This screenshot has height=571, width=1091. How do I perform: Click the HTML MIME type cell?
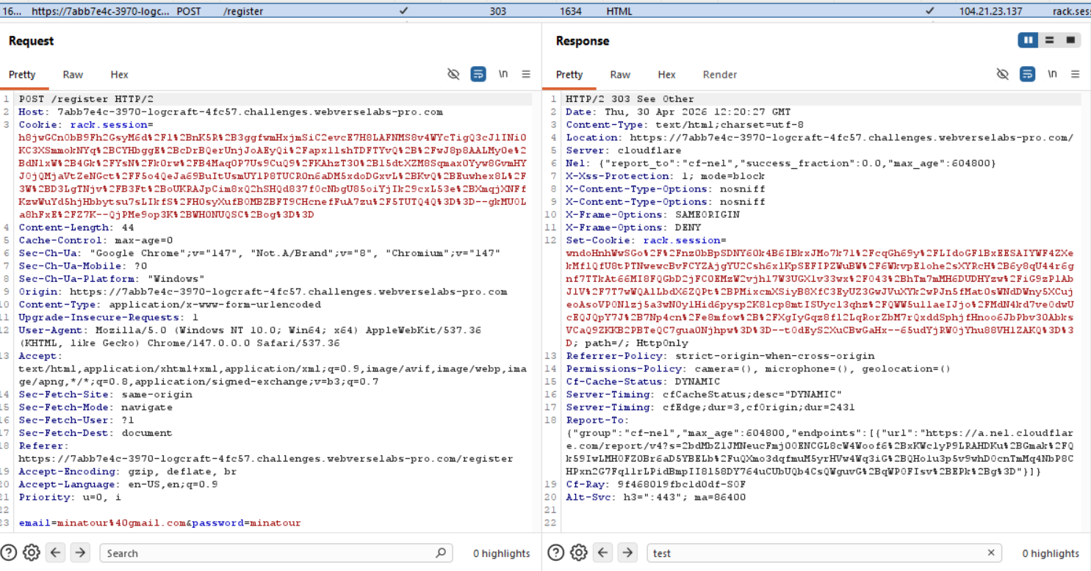619,11
